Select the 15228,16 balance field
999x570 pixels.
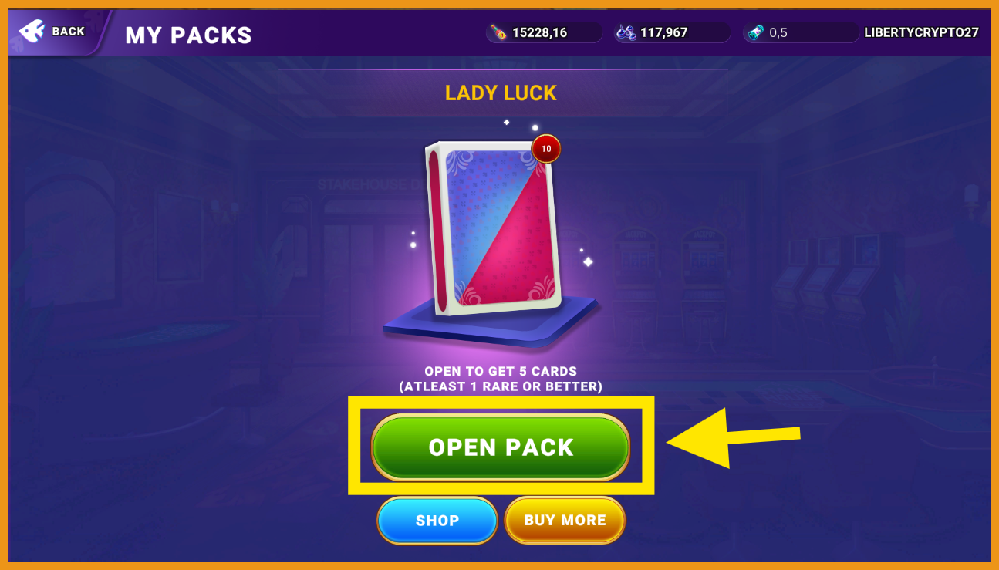click(545, 32)
